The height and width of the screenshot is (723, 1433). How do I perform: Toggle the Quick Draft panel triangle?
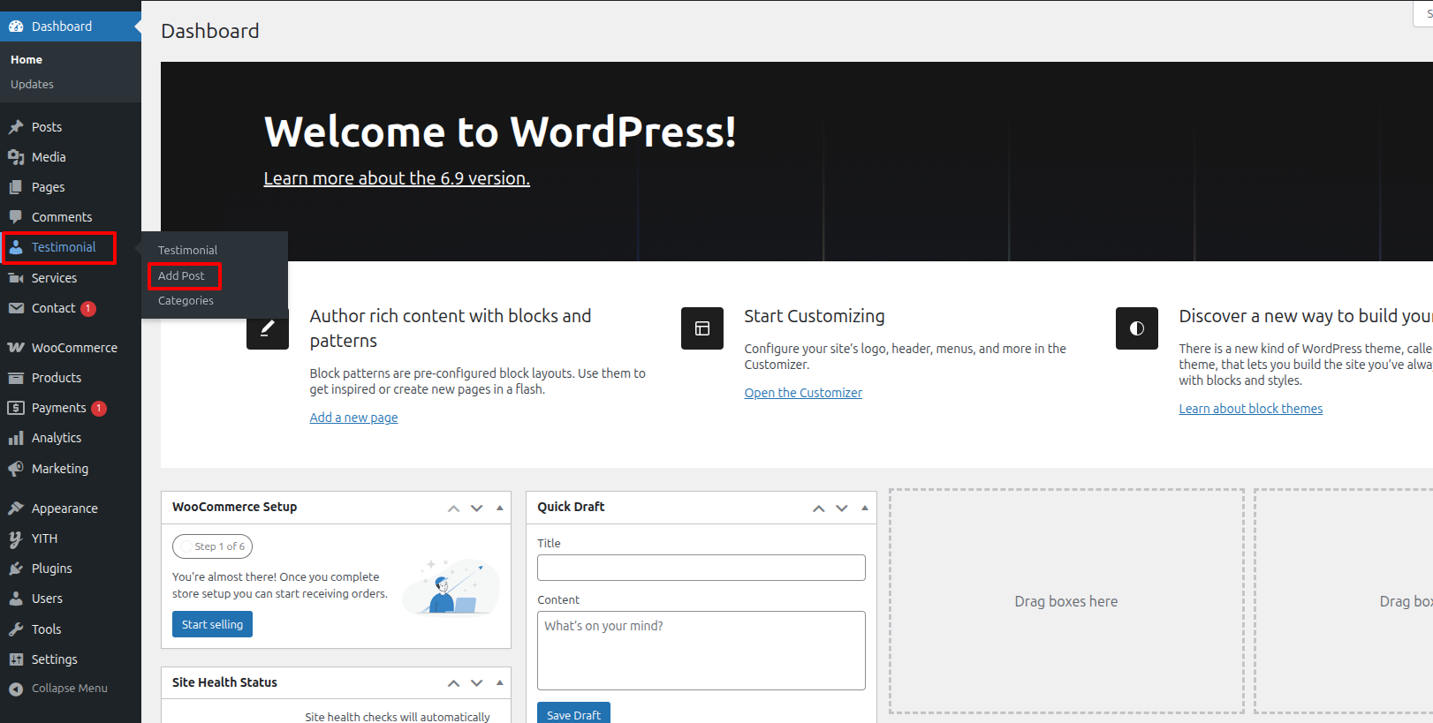tap(865, 508)
